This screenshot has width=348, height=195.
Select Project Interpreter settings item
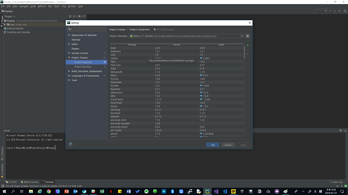click(x=87, y=62)
